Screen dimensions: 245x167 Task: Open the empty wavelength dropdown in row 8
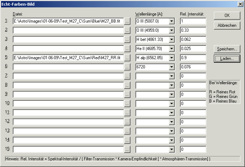pos(172,85)
